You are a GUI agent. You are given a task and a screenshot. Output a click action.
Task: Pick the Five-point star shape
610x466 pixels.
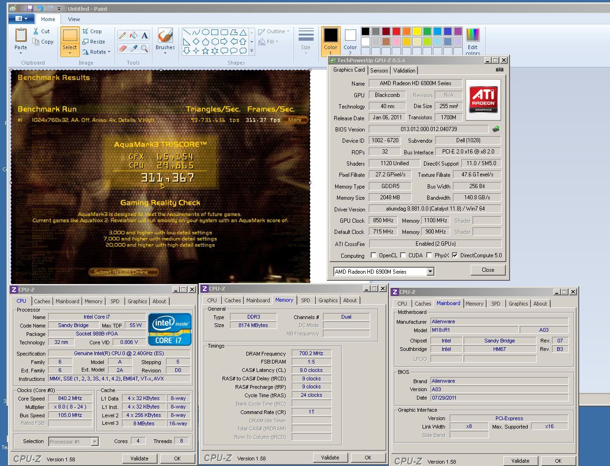pyautogui.click(x=205, y=51)
